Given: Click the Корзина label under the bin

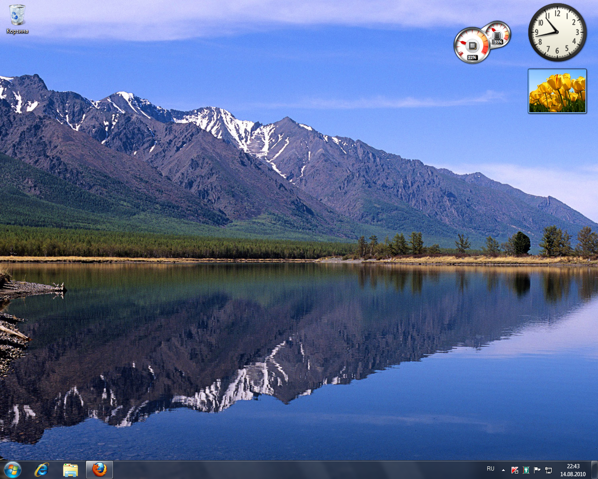Looking at the screenshot, I should click(x=17, y=31).
